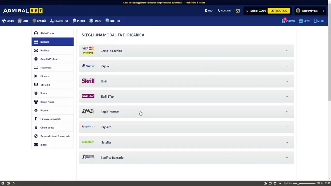
Task: Click the capture page camera icon
Action: (265, 183)
